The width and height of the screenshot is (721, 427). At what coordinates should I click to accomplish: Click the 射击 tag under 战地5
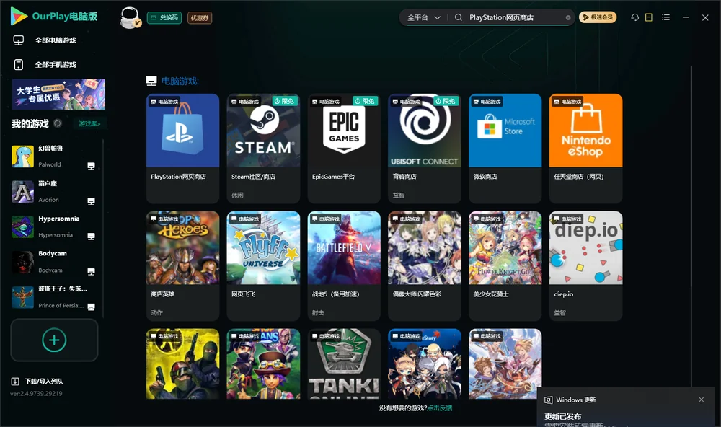pos(318,313)
